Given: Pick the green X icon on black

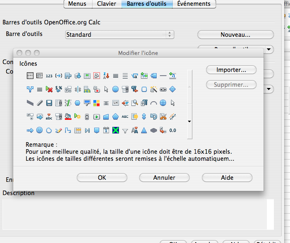Looking at the screenshot, I should [x=116, y=130].
